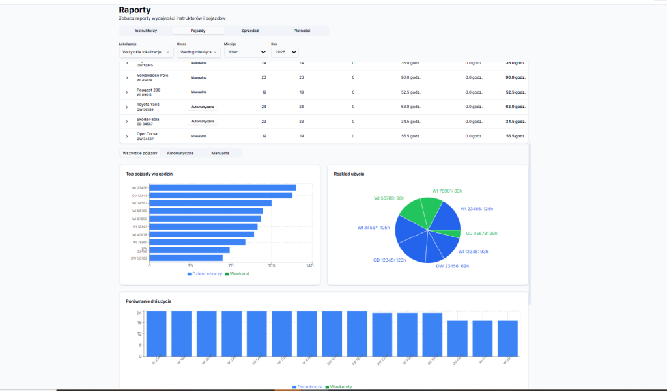This screenshot has width=667, height=391.
Task: Switch to the Sprzedaż tab
Action: click(249, 31)
